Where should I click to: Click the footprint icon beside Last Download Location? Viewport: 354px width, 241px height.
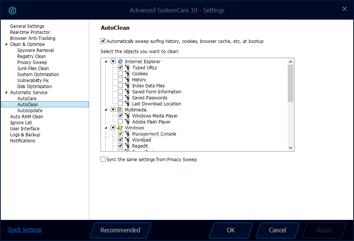[128, 104]
